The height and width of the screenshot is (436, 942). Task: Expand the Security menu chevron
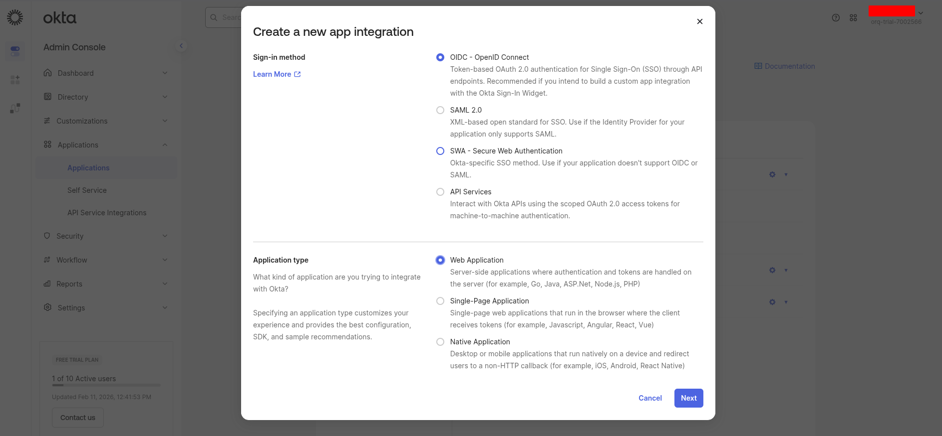(165, 236)
